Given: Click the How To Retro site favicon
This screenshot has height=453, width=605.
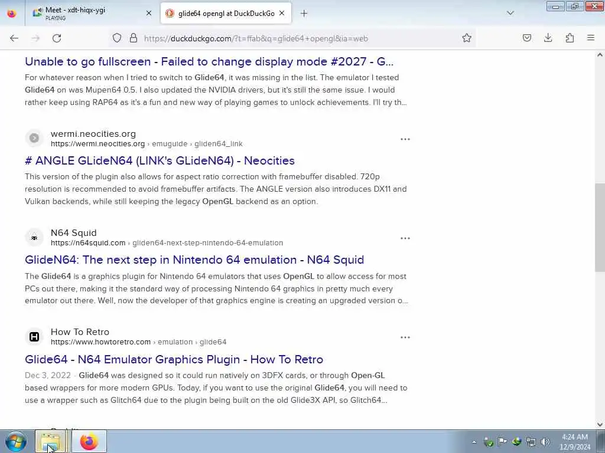Looking at the screenshot, I should pyautogui.click(x=34, y=337).
